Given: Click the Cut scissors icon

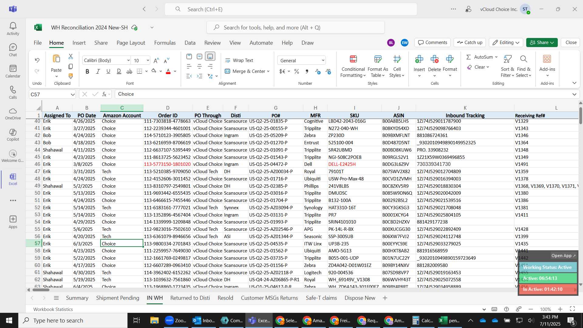Looking at the screenshot, I should pyautogui.click(x=71, y=56).
